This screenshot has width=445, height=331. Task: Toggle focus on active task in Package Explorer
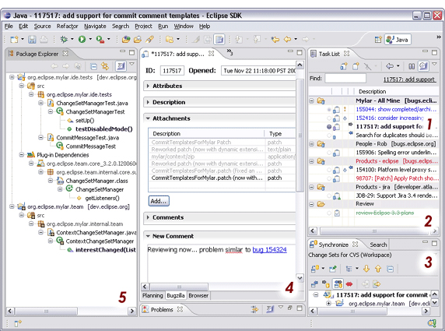coord(121,66)
